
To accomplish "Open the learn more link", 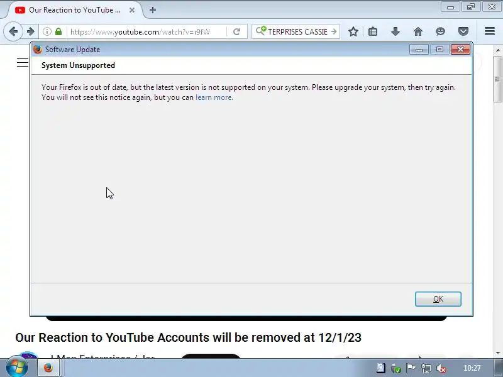I will coord(214,97).
